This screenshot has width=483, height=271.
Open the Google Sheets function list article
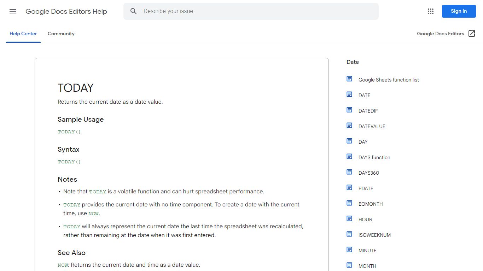389,80
